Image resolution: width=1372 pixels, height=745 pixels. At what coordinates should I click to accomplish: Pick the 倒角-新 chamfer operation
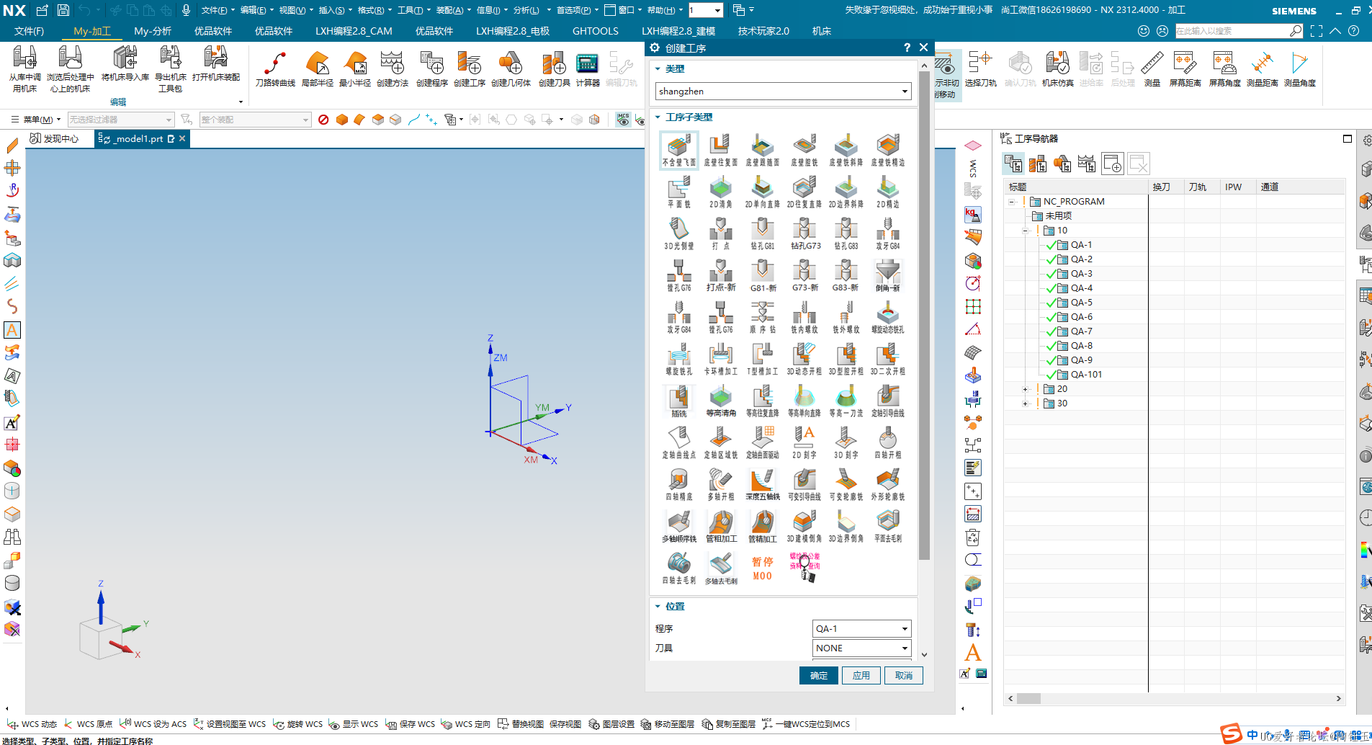(887, 276)
